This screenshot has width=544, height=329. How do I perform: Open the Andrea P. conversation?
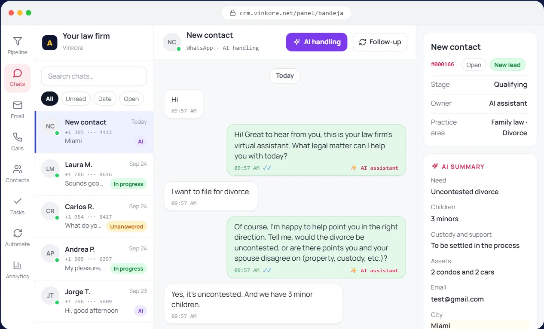tap(94, 259)
